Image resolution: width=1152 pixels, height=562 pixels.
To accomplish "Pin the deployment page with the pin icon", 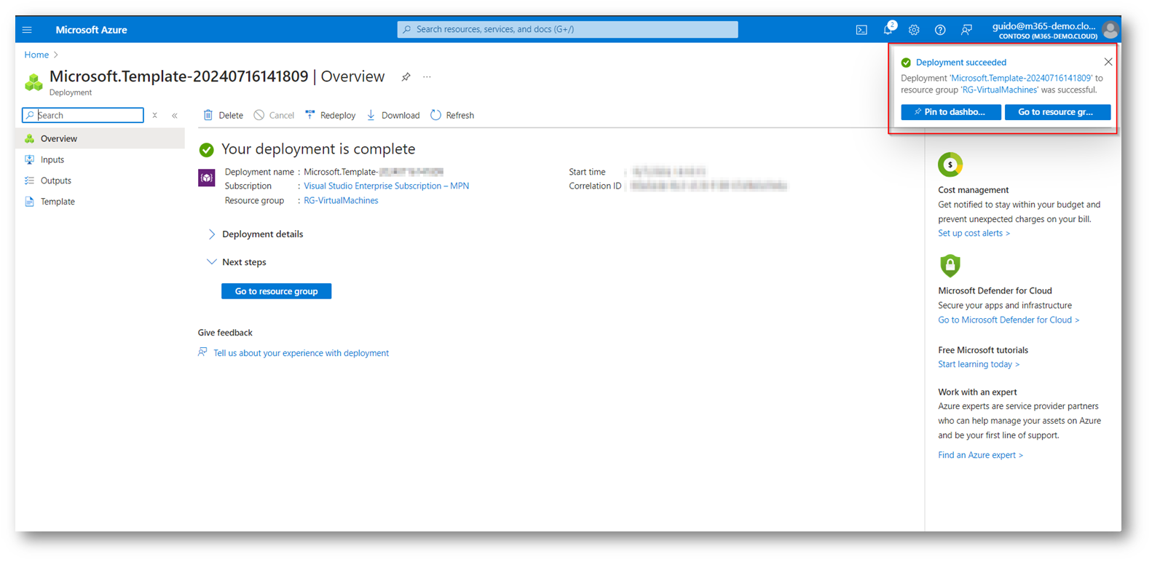I will click(406, 76).
